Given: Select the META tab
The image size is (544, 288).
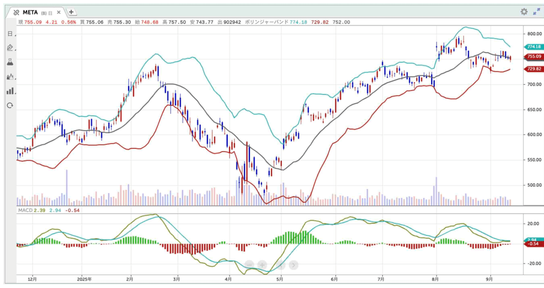Looking at the screenshot, I should click(30, 12).
